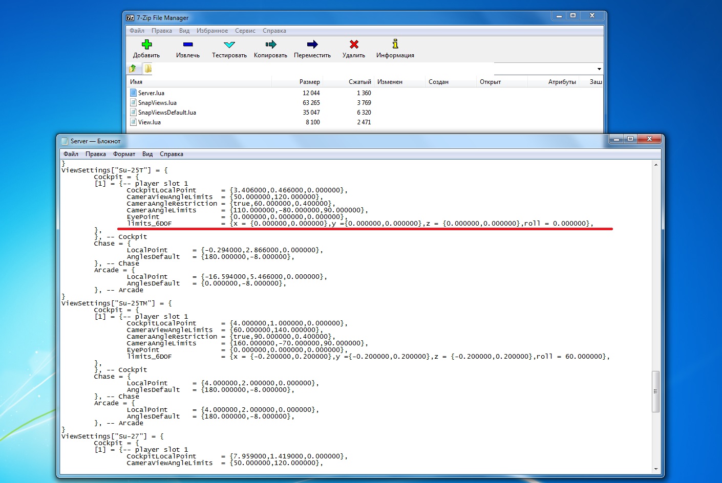Viewport: 722px width, 483px height.
Task: Open the 7-Zip address bar dropdown
Action: (x=599, y=69)
